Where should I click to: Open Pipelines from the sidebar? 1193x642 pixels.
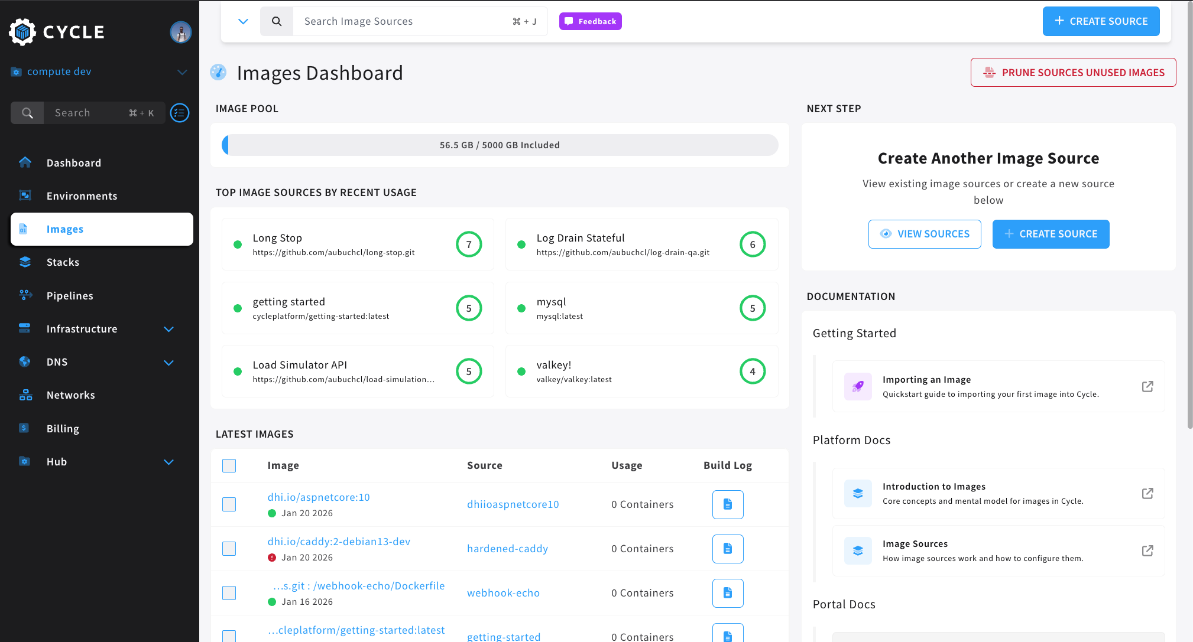(x=70, y=296)
